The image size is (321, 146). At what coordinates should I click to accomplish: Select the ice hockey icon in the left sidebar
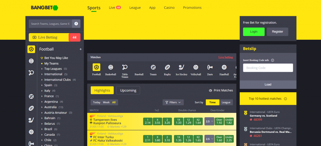(x=31, y=120)
